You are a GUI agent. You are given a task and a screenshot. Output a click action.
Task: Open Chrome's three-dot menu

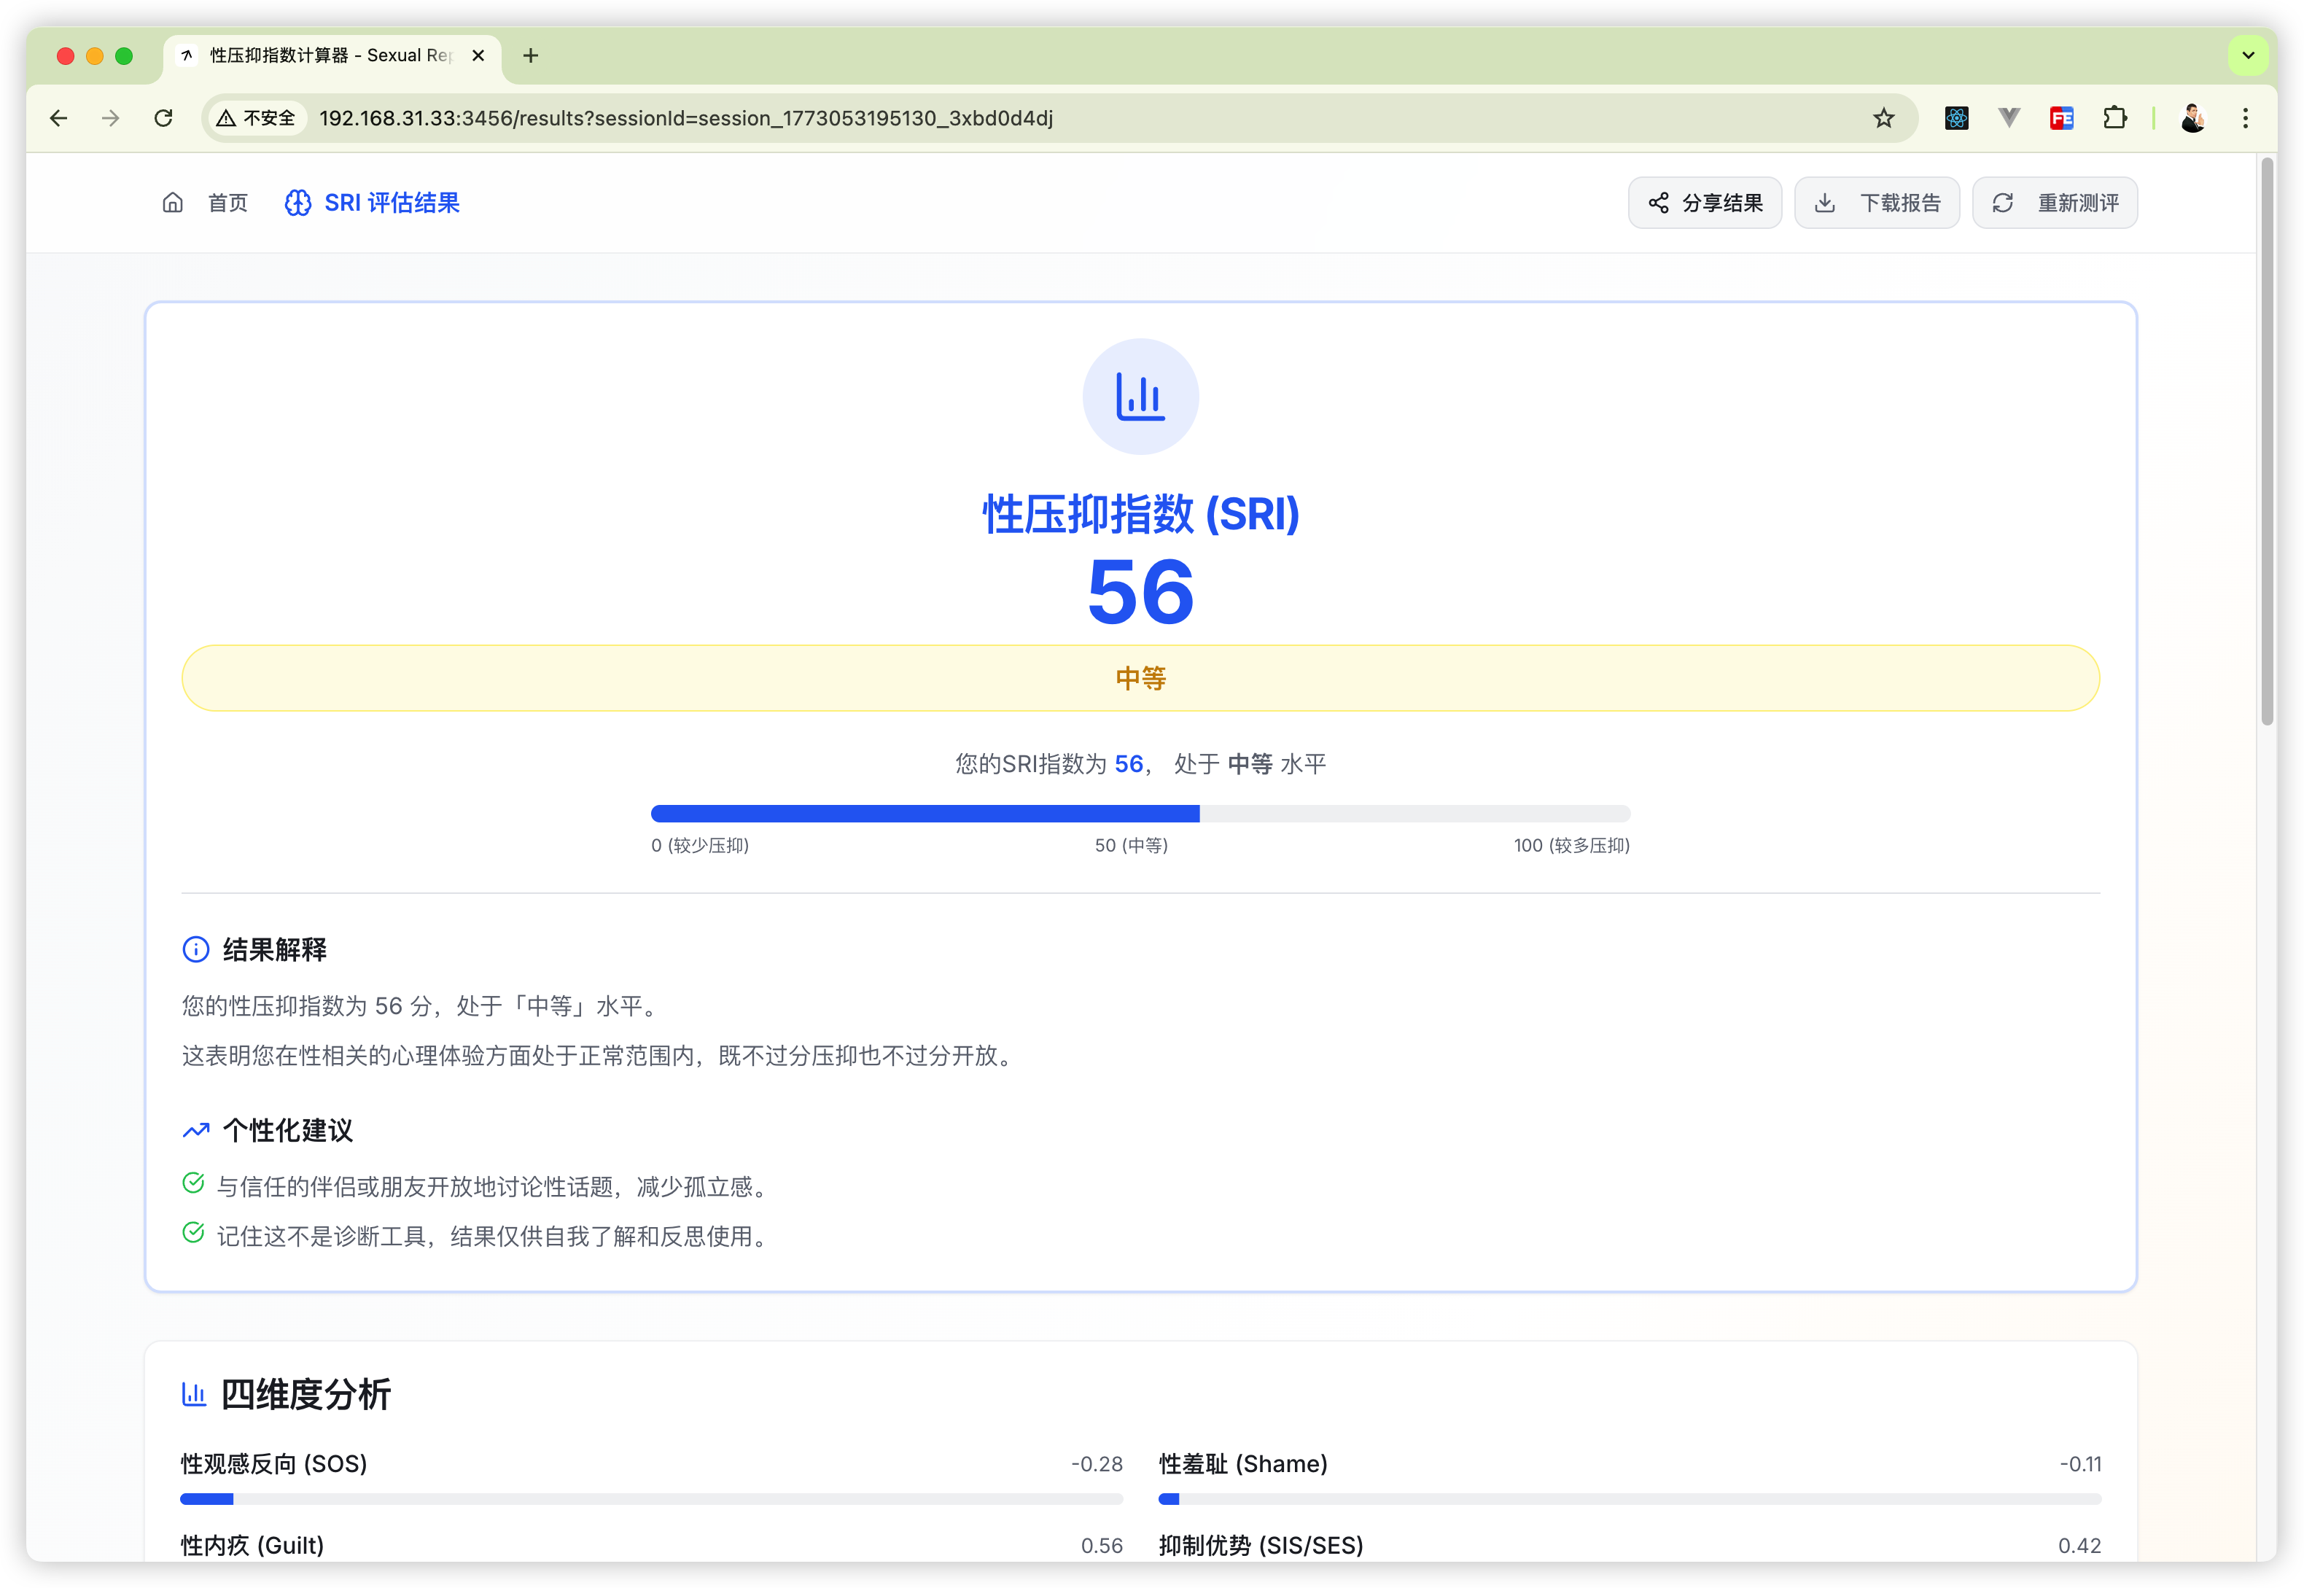(x=2245, y=118)
